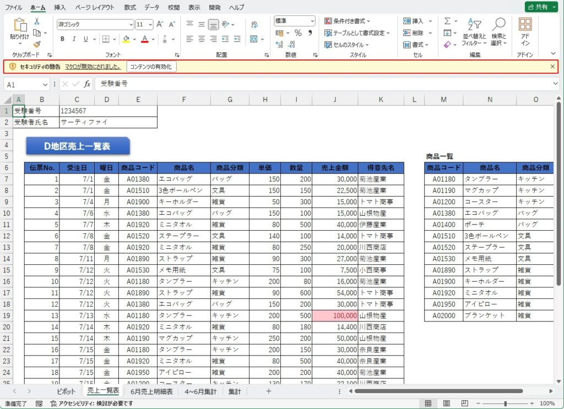Click the コンテンツの有効化 button

click(150, 67)
